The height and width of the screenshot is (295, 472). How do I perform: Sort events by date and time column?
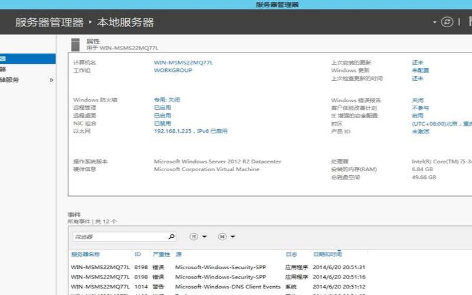(327, 254)
